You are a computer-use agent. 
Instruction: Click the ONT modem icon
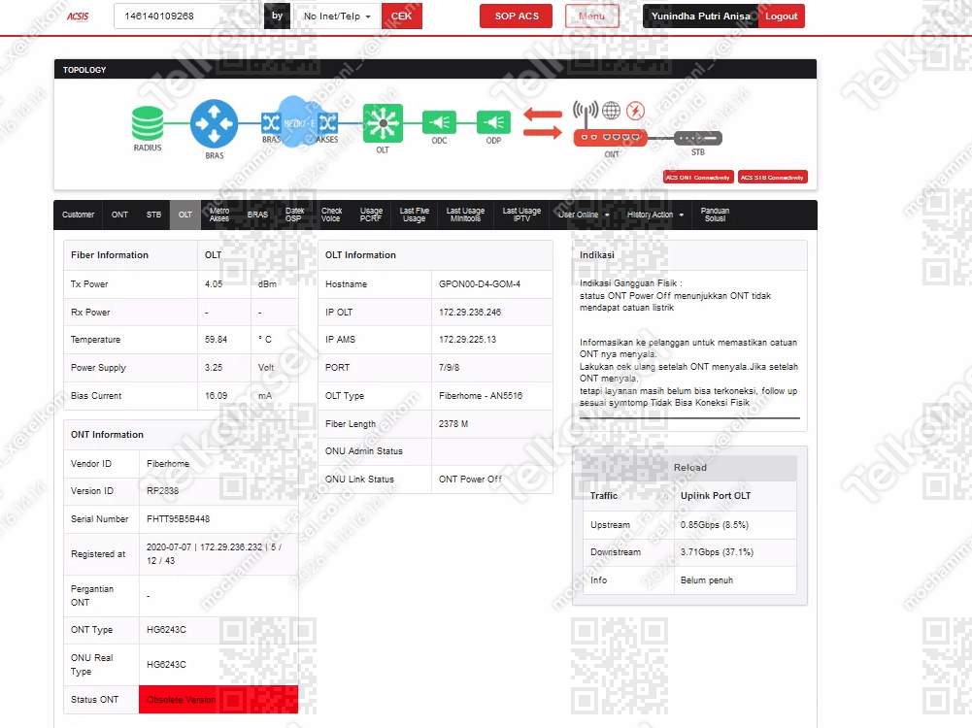pyautogui.click(x=611, y=138)
